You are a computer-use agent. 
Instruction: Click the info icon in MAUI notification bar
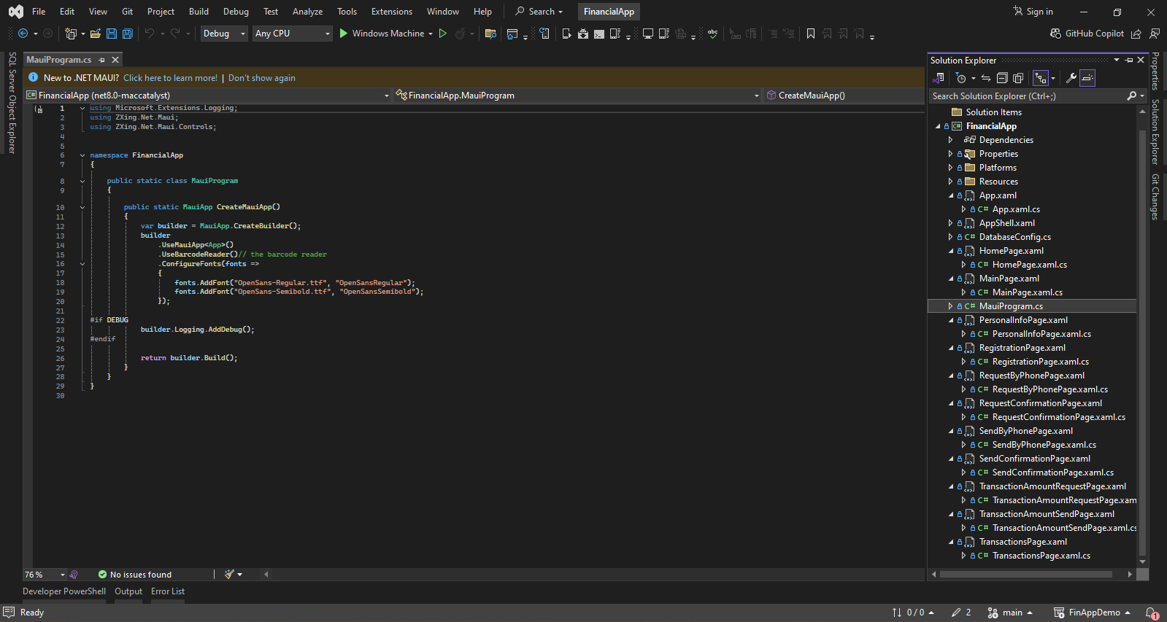(x=33, y=78)
